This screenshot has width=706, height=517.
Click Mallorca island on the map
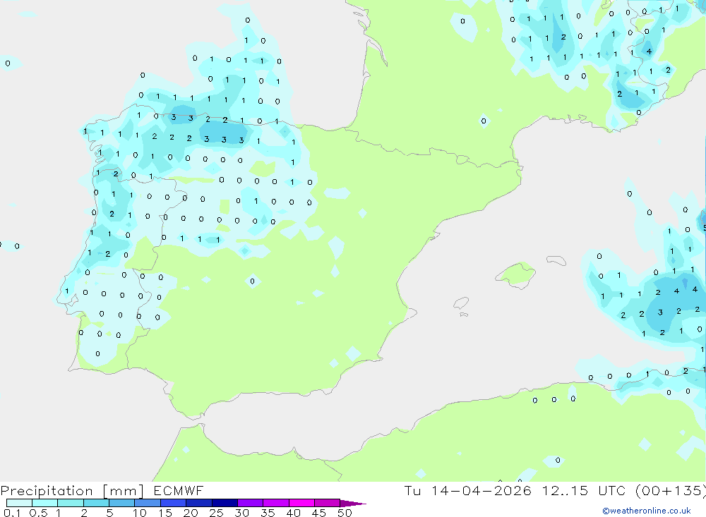pyautogui.click(x=516, y=274)
